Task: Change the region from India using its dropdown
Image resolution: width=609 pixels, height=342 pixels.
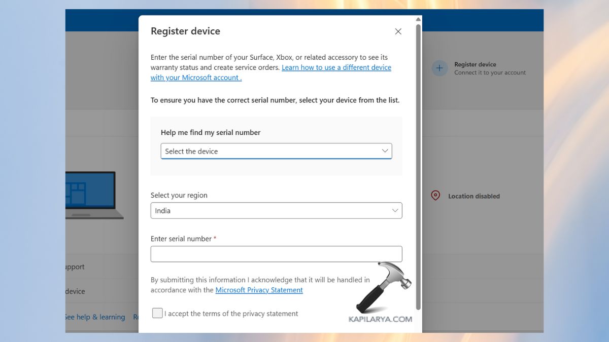Action: coord(277,210)
